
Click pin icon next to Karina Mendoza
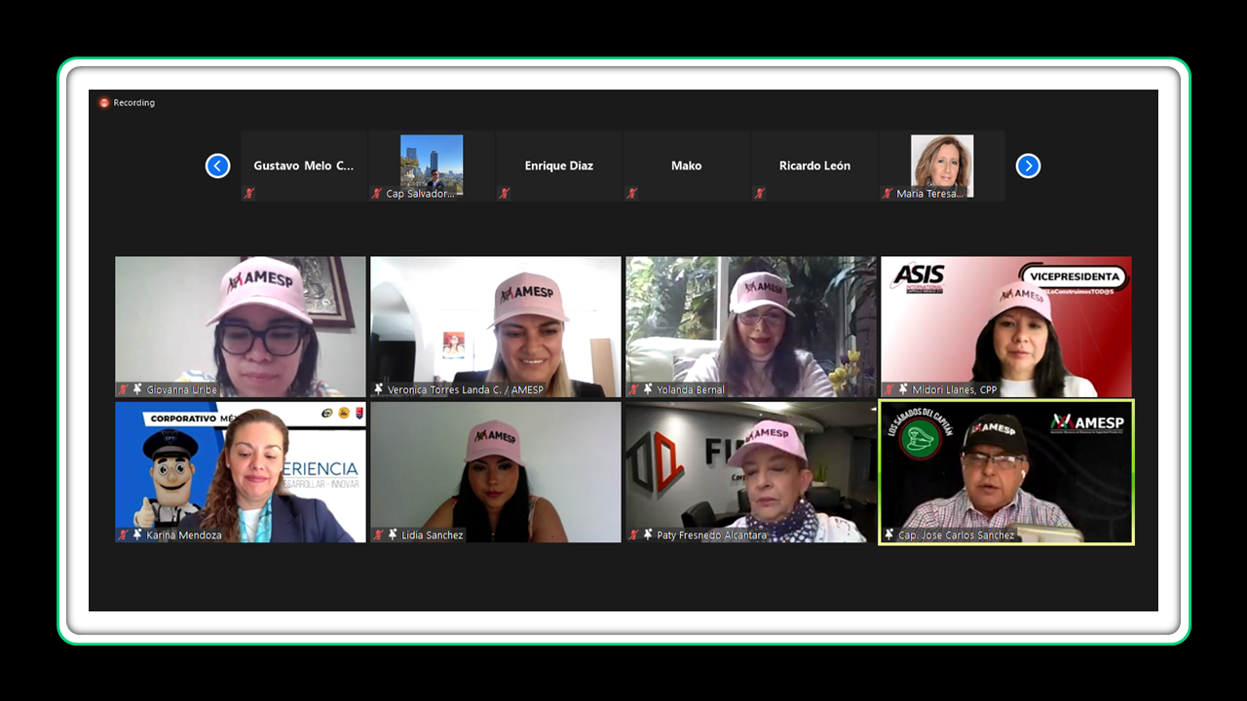pos(137,535)
